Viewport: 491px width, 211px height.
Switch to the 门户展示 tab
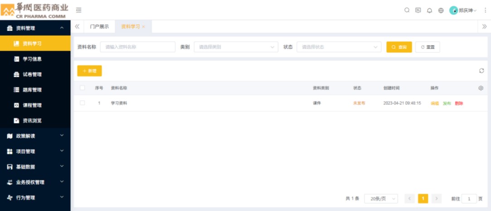[x=99, y=27]
